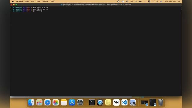Click the window layout menu bar icon

point(127,1)
